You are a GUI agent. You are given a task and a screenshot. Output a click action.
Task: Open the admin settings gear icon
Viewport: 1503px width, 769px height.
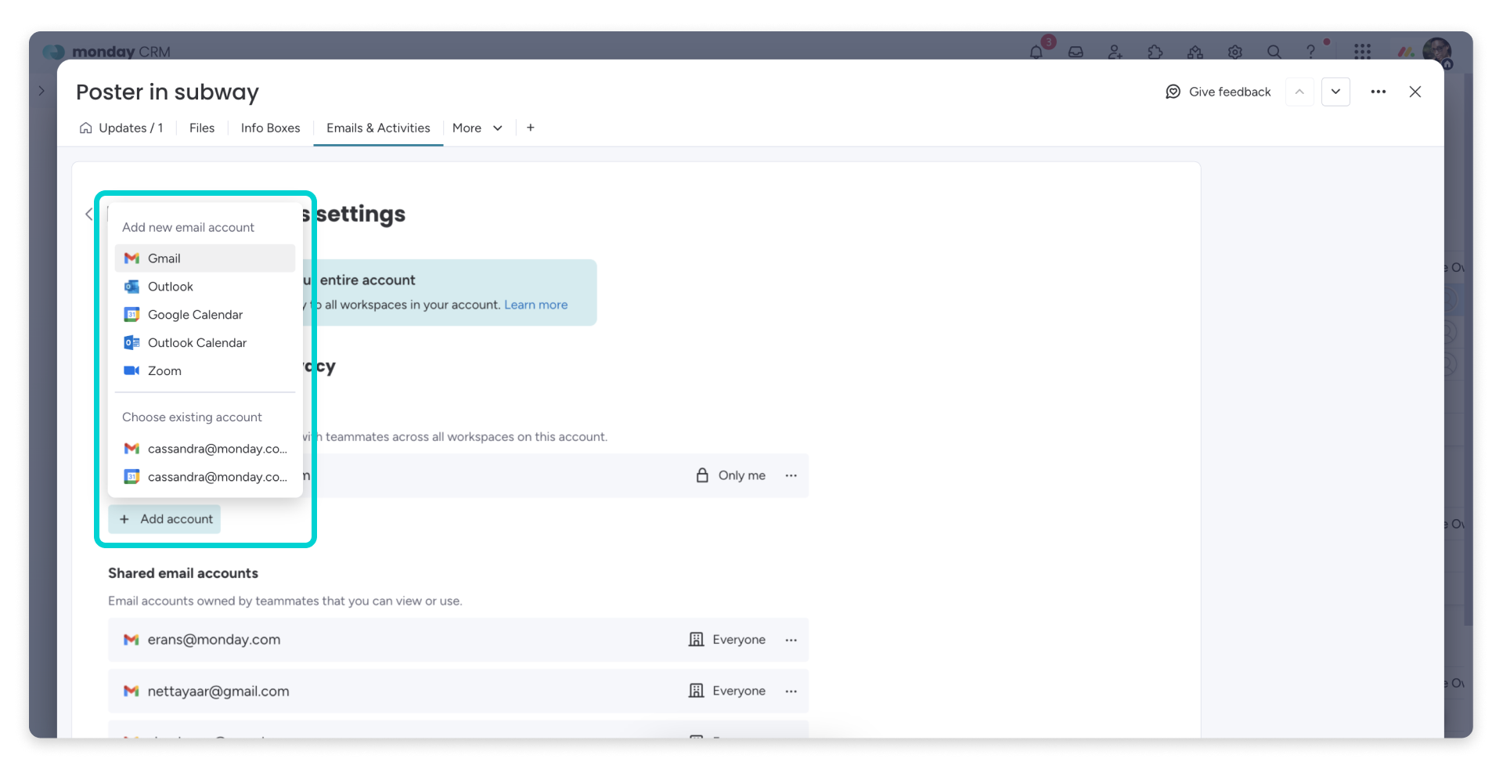[x=1235, y=52]
